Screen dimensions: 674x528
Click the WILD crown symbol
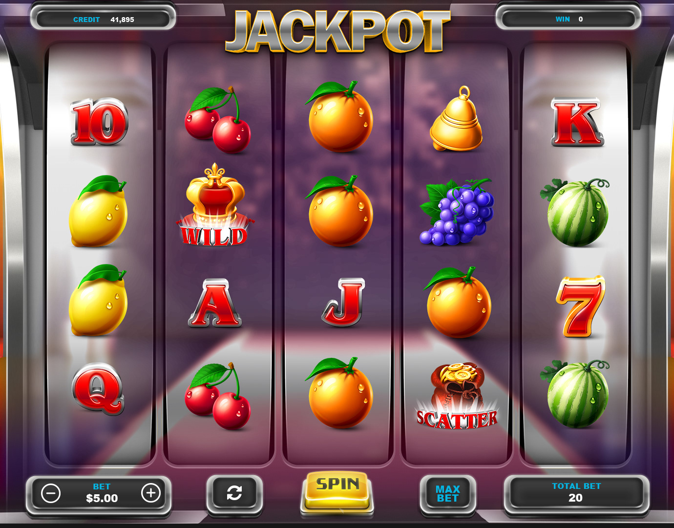pos(214,205)
